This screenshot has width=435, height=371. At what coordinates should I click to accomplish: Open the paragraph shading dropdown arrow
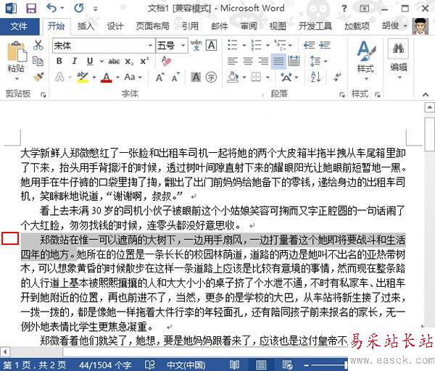244,77
